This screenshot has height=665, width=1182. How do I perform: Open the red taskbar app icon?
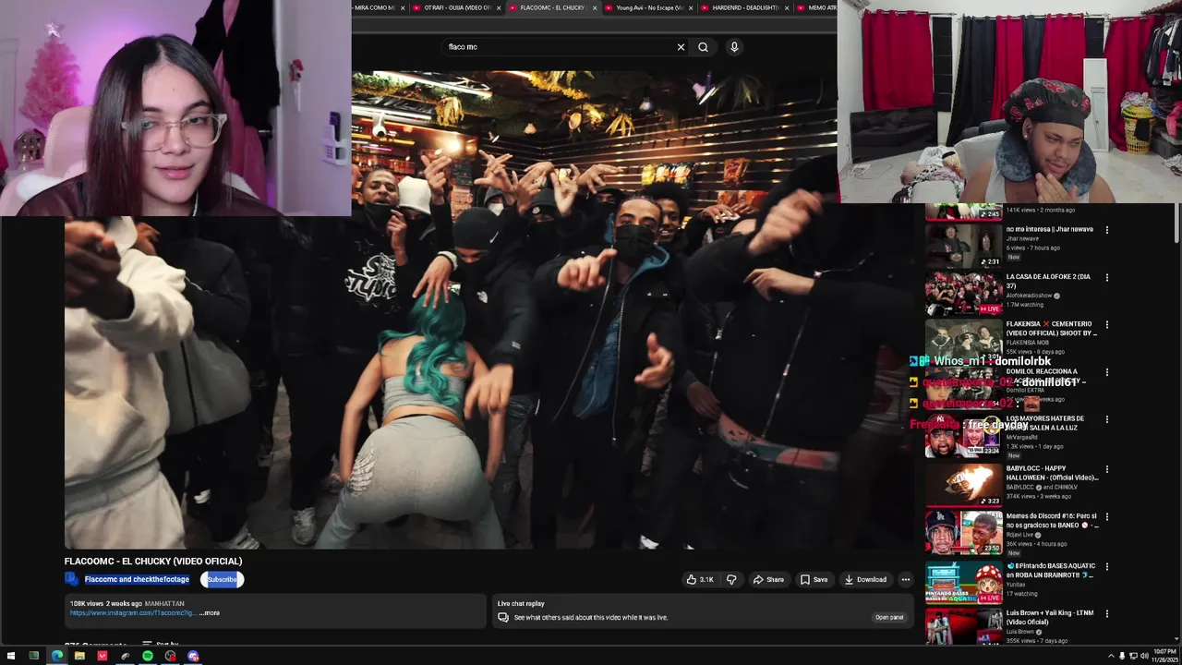pos(103,656)
